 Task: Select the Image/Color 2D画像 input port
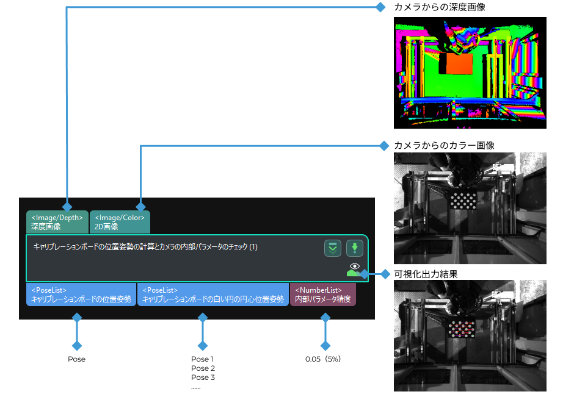point(120,222)
